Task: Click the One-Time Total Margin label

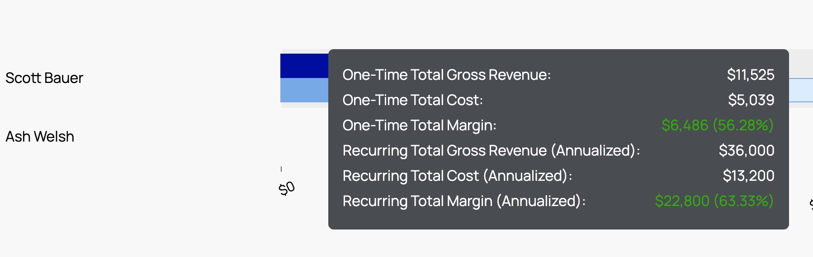Action: pyautogui.click(x=419, y=125)
